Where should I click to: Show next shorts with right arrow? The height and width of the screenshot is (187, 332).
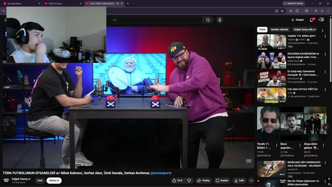coord(326,127)
